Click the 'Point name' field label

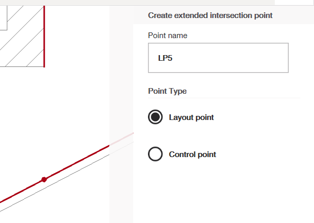point(168,36)
